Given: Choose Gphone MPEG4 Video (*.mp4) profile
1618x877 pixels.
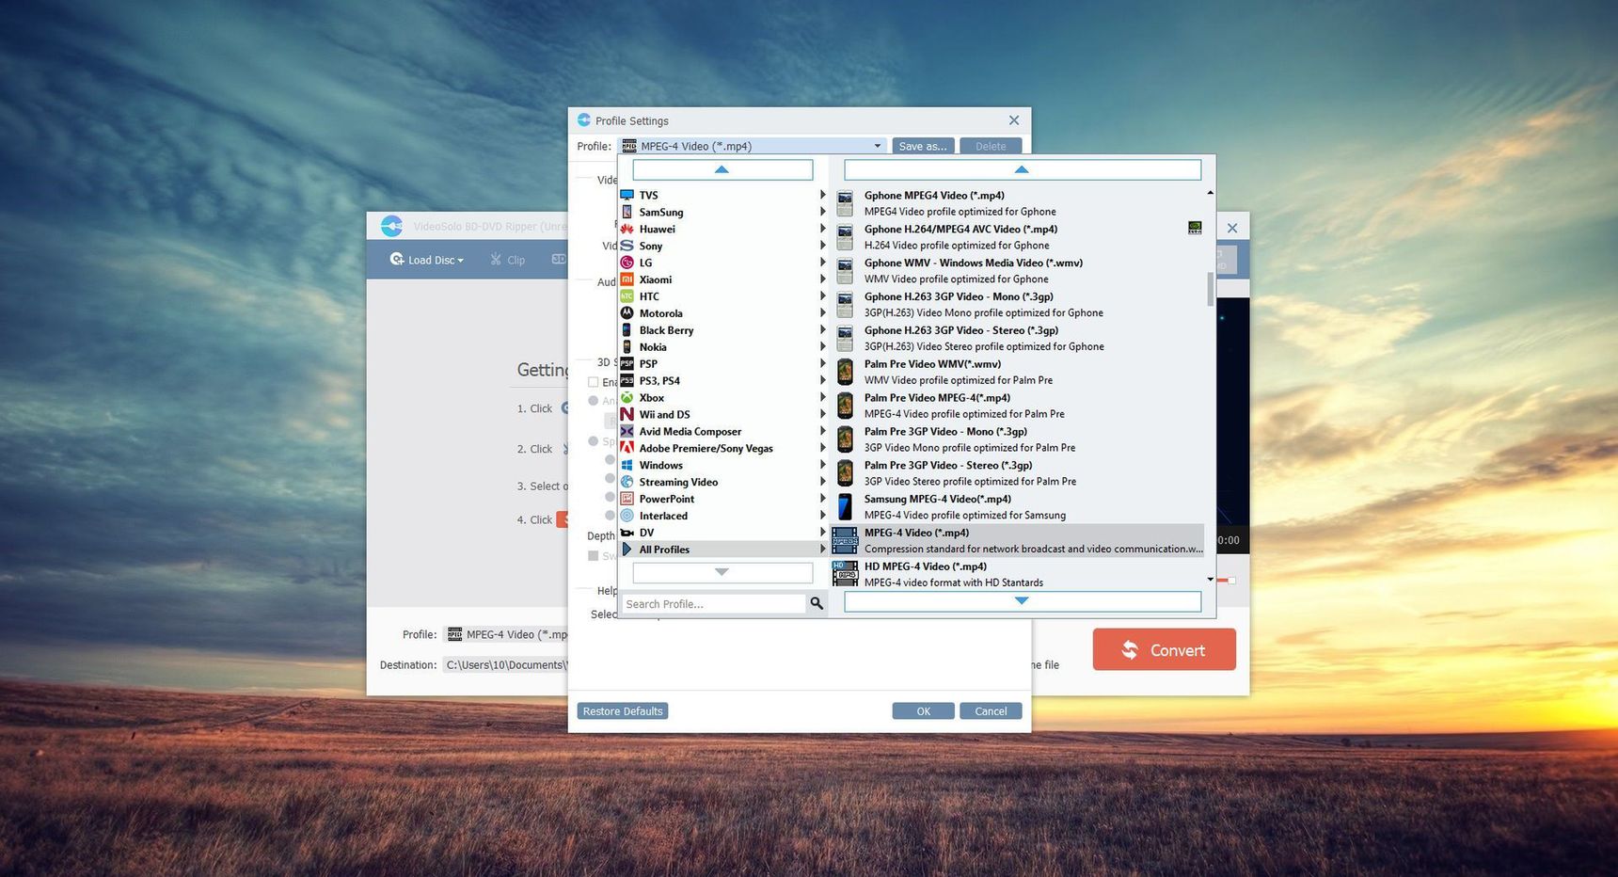Looking at the screenshot, I should [1018, 203].
